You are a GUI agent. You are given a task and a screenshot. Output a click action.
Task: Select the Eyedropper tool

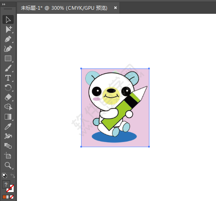click(8, 126)
